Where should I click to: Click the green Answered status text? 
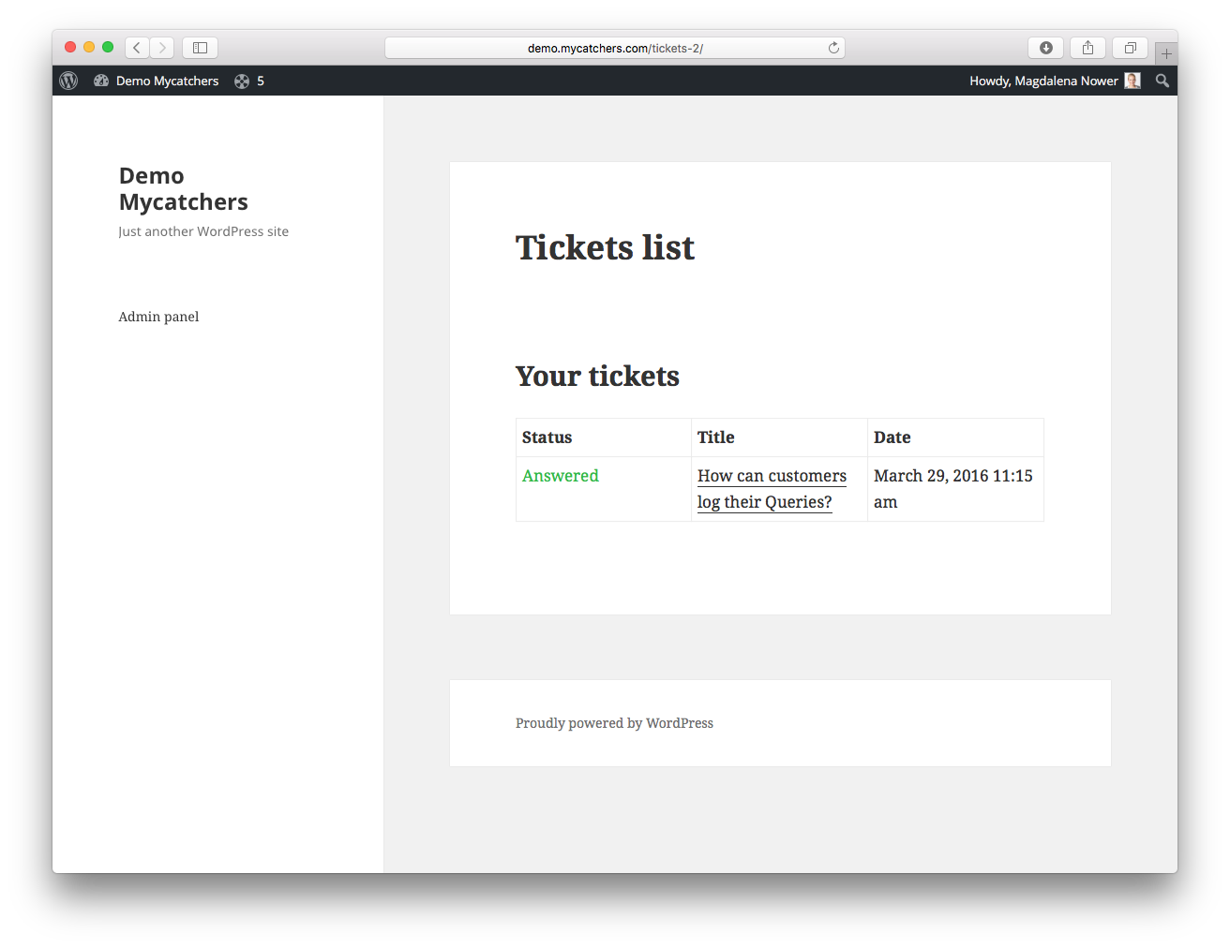[560, 476]
